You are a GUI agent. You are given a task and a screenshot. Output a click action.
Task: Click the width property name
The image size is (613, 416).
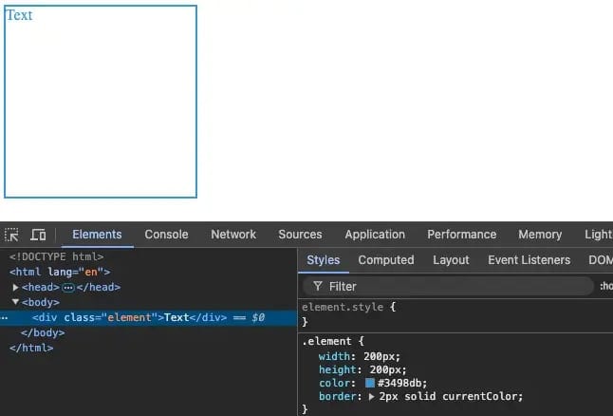coord(334,356)
